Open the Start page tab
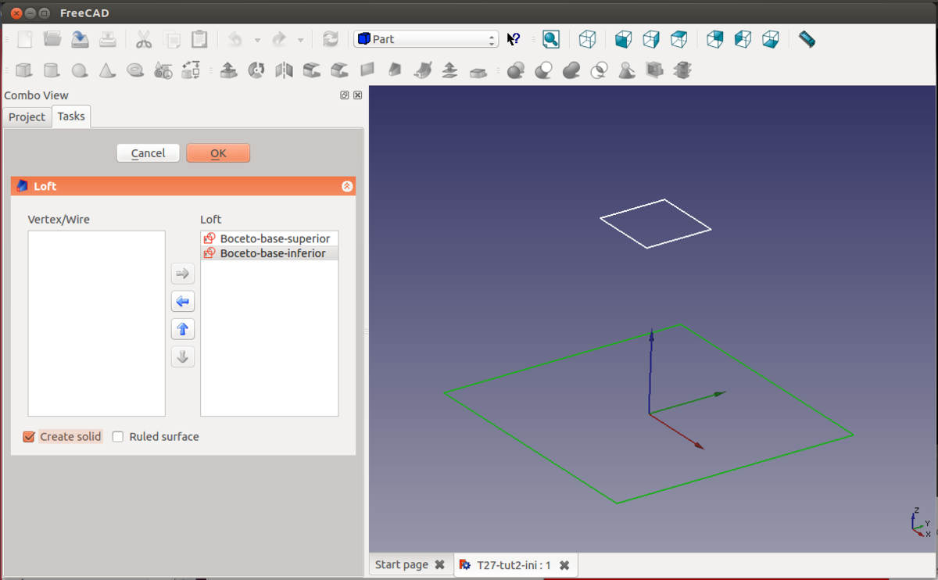 point(402,564)
